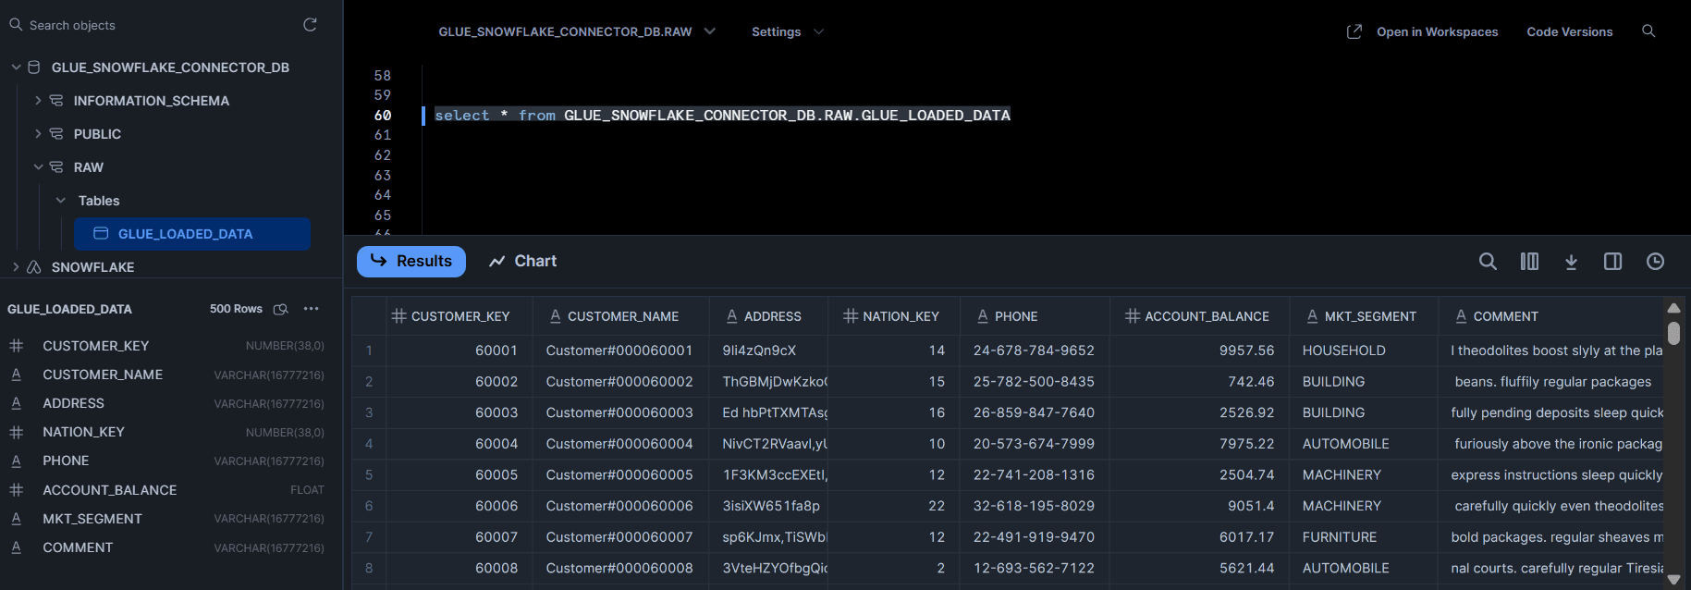Open the more options ellipsis for GLUE_LOADED_DATA
This screenshot has width=1691, height=590.
coord(312,309)
